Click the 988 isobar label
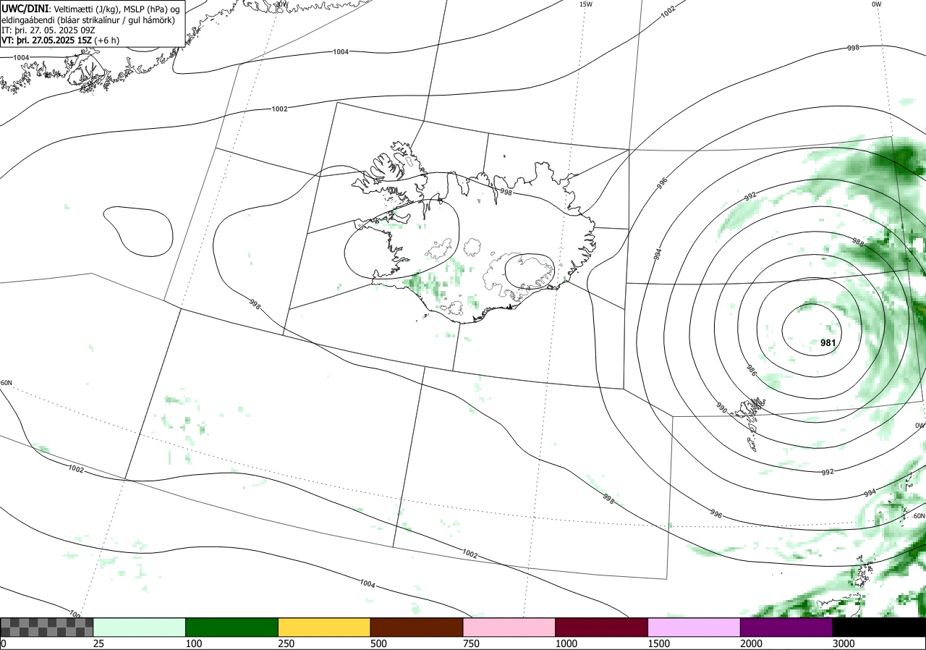Image resolution: width=926 pixels, height=650 pixels. [858, 242]
